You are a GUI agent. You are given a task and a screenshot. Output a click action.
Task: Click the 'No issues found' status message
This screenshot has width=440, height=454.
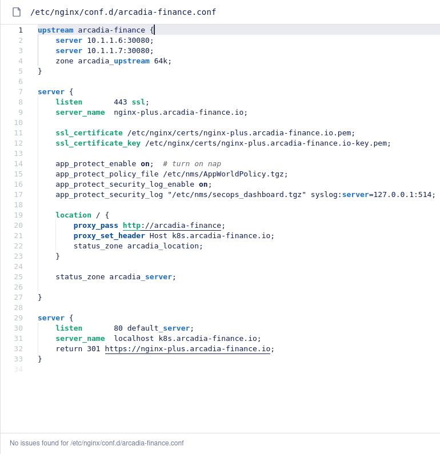tap(97, 443)
